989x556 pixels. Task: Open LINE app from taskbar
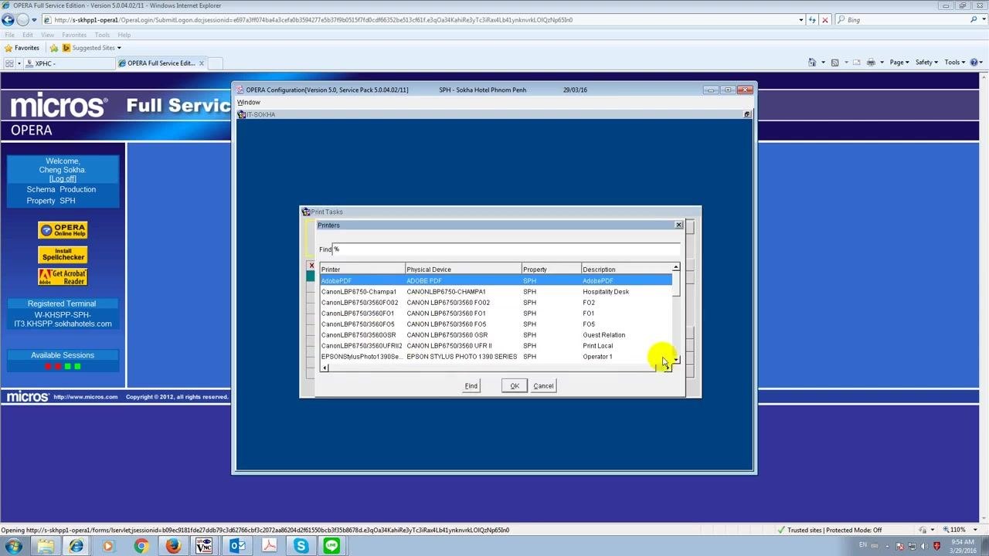point(332,546)
